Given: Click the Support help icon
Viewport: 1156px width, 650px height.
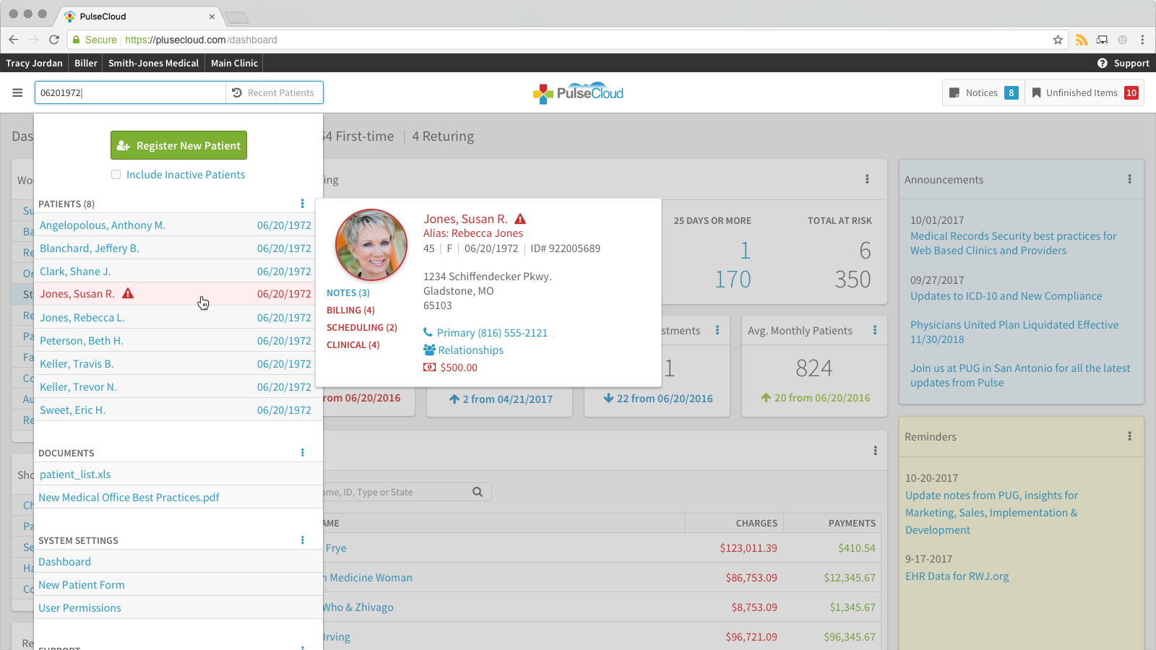Looking at the screenshot, I should point(1102,64).
